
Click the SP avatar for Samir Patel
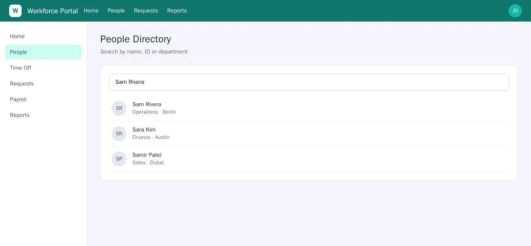pos(119,159)
